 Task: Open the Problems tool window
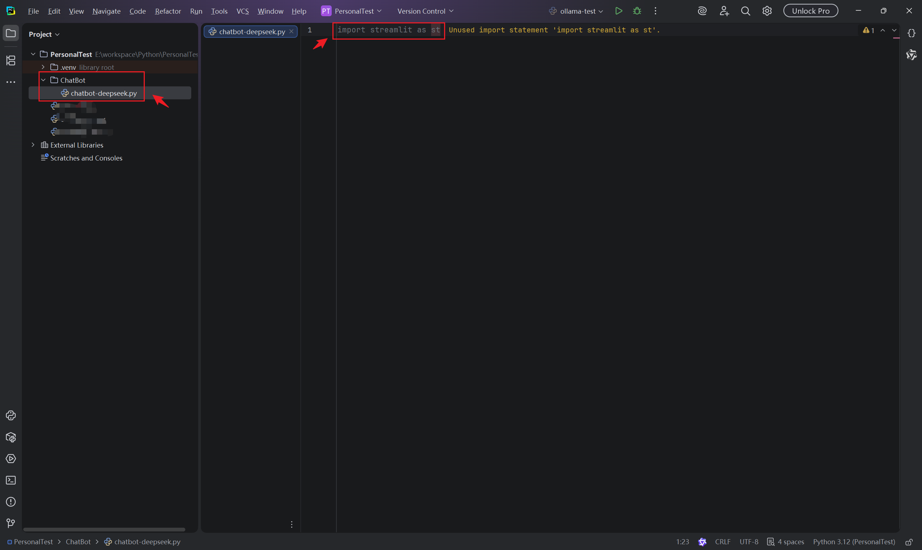pyautogui.click(x=11, y=502)
